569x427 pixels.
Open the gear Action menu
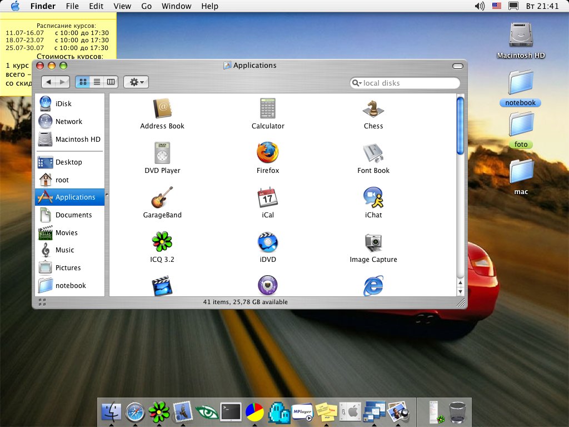point(136,82)
